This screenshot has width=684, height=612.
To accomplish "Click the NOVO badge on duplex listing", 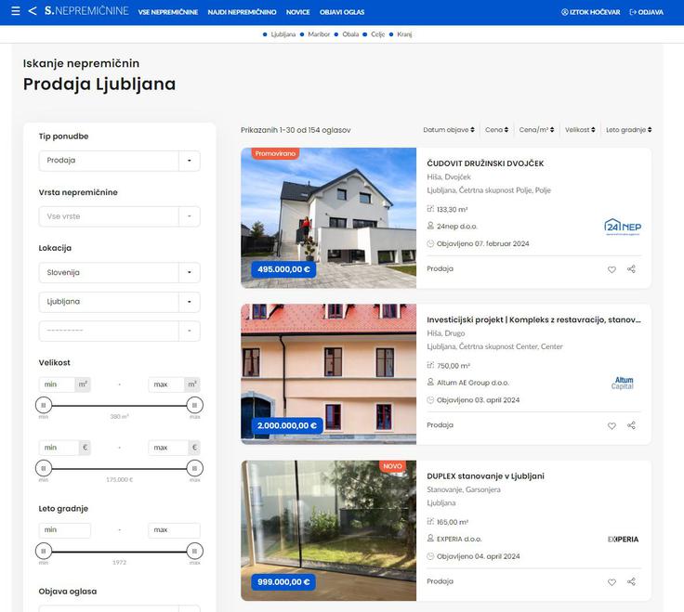I will [x=392, y=466].
